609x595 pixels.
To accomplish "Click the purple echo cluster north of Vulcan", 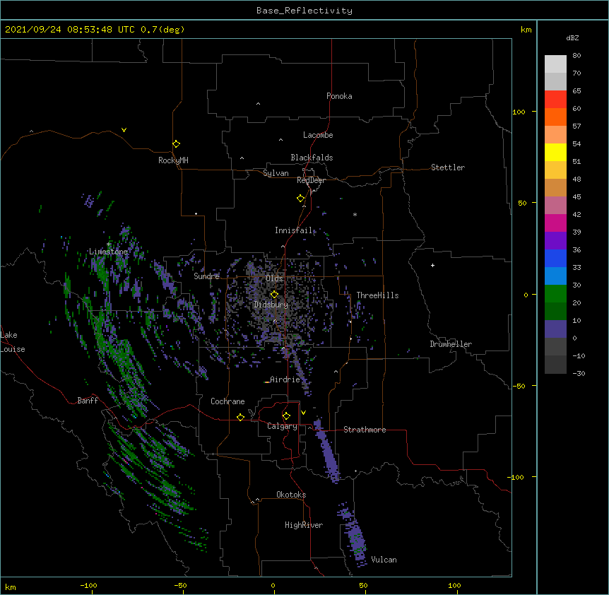I will [353, 535].
